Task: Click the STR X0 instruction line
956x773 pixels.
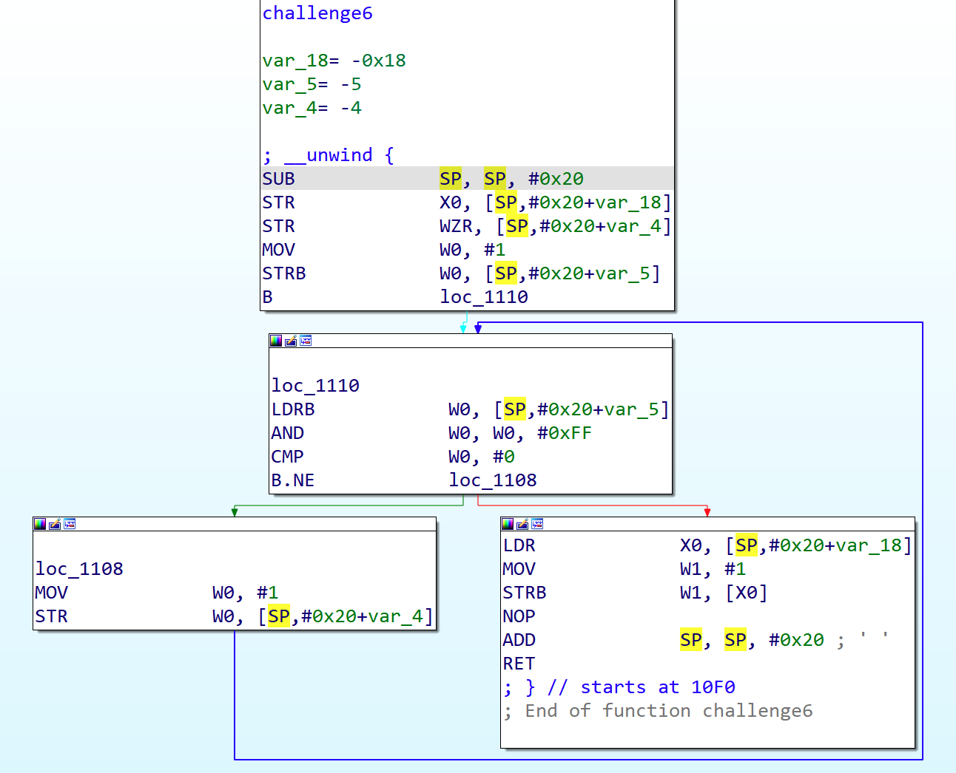Action: (x=467, y=202)
